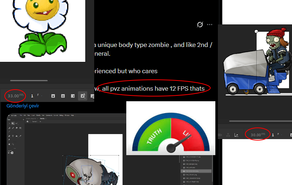Toggle the Auto Keyframe button
Screen dimensions: 292x185
(x=82, y=96)
